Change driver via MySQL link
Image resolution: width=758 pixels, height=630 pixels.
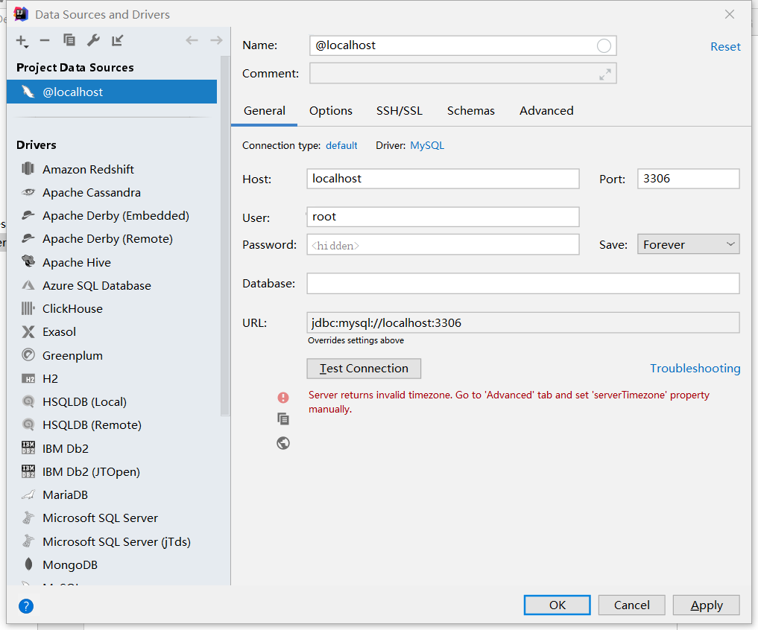pyautogui.click(x=427, y=145)
